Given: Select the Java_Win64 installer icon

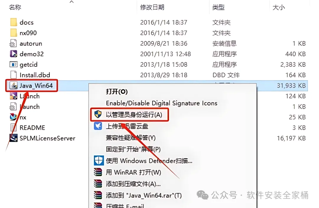Looking at the screenshot, I should tap(14, 86).
